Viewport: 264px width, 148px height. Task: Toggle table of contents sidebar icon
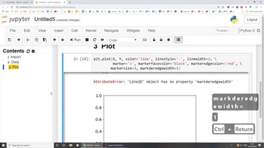point(178,40)
